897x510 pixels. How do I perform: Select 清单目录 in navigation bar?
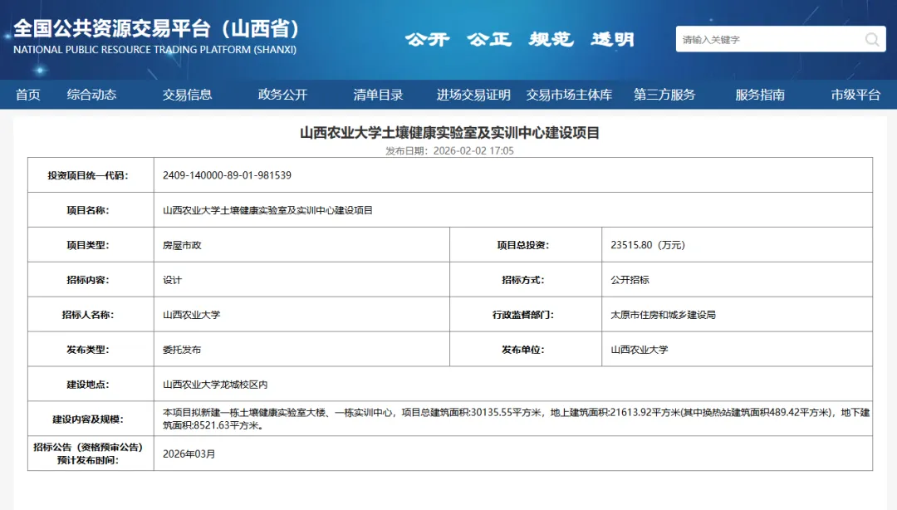(x=378, y=95)
